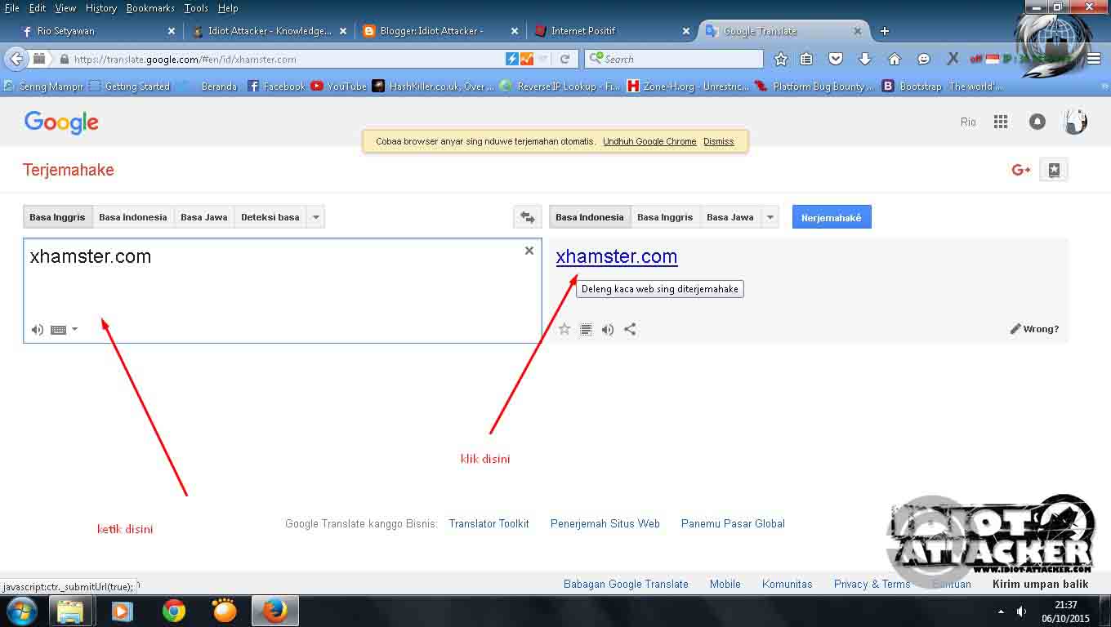Screen dimensions: 1111x627
Task: Select Basa Inggris as target language
Action: point(665,217)
